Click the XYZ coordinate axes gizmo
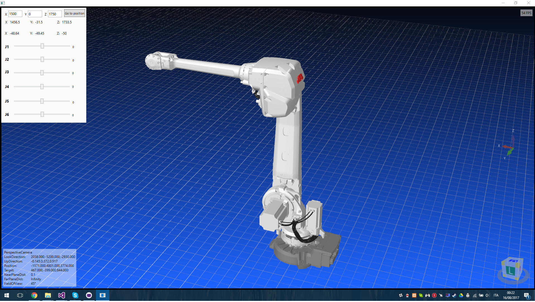The width and height of the screenshot is (535, 302). (x=508, y=145)
